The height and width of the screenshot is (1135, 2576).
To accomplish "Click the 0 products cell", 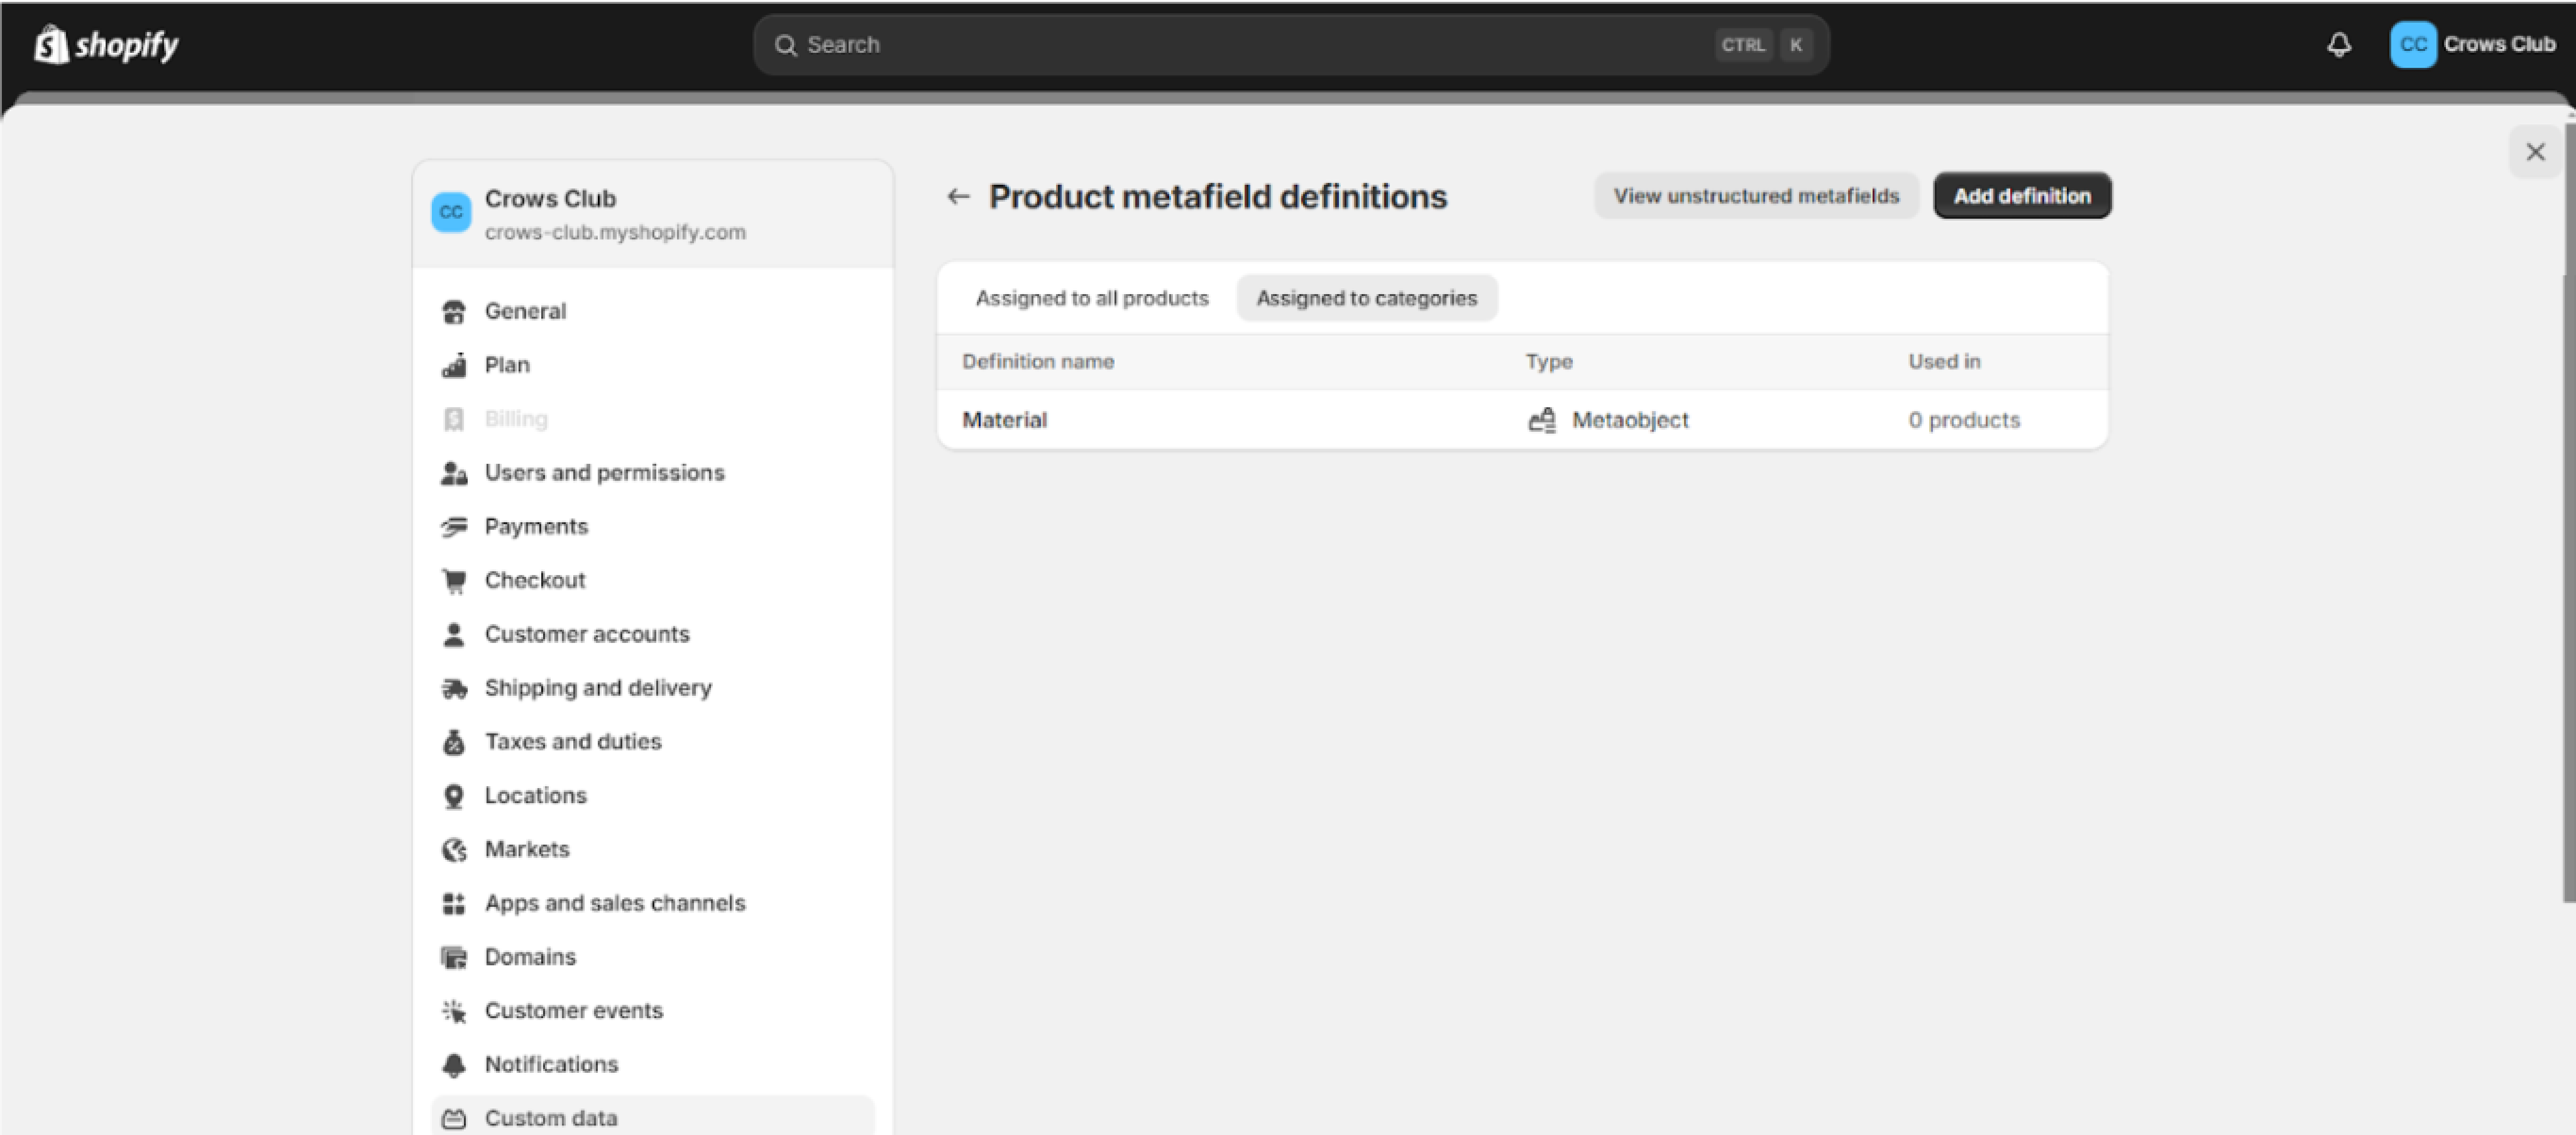I will (1964, 420).
